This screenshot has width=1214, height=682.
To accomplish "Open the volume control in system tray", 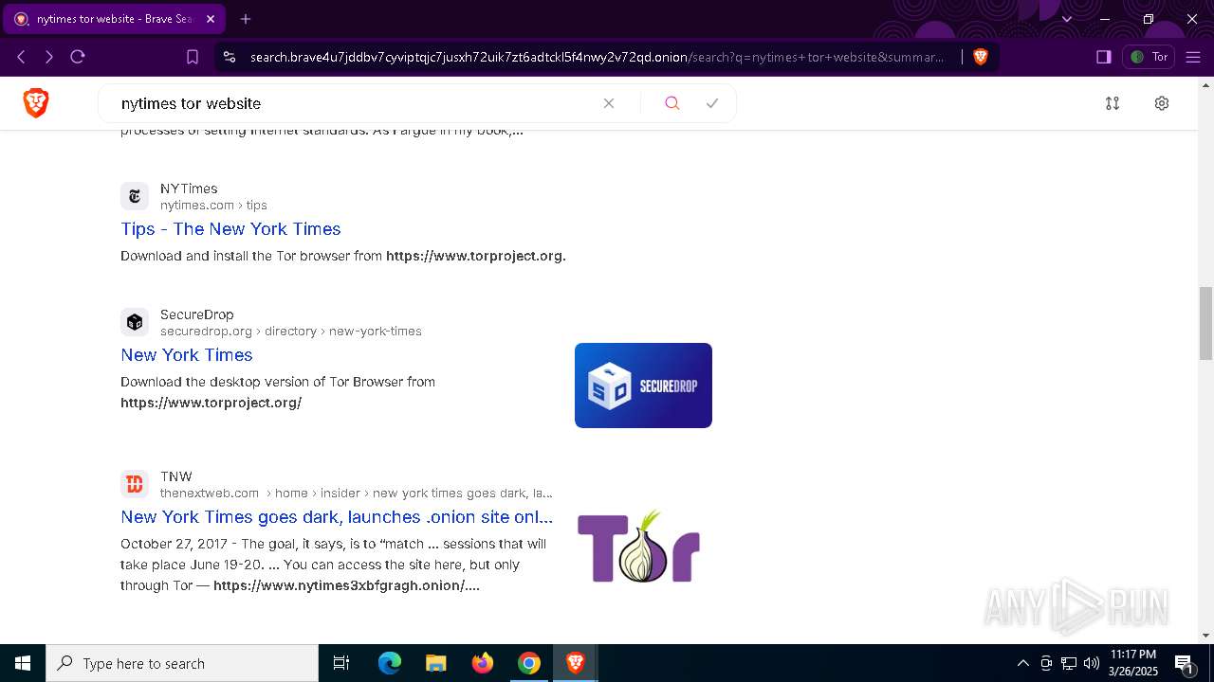I will (x=1092, y=663).
